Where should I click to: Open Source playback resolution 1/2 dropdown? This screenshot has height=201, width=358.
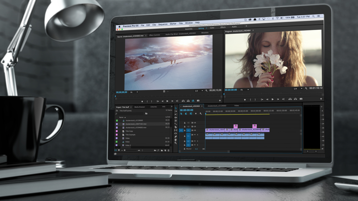pyautogui.click(x=199, y=91)
